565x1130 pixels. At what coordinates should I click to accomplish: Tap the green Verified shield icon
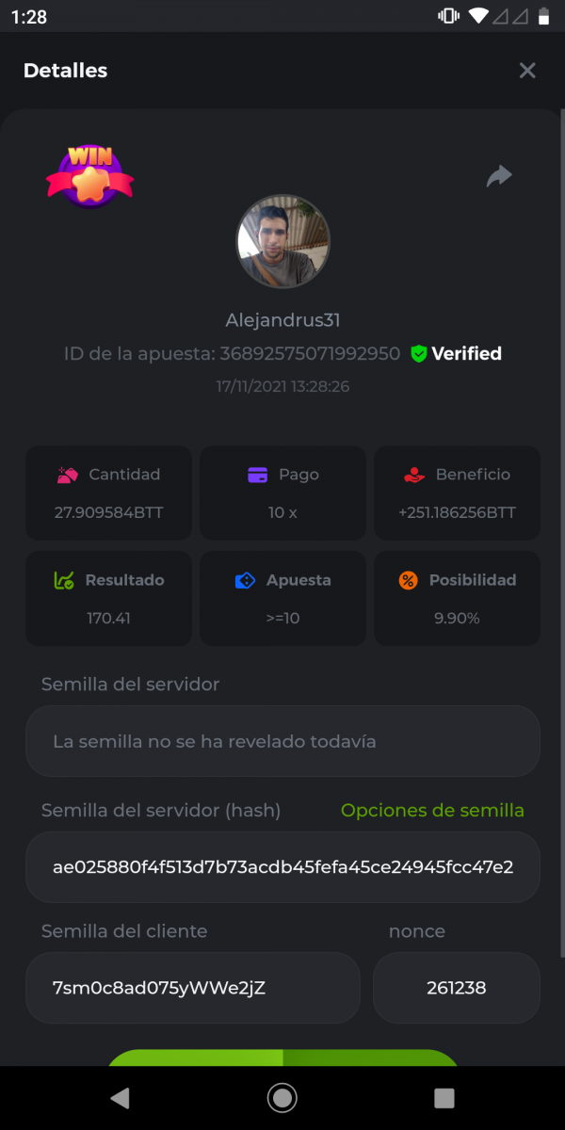coord(419,354)
